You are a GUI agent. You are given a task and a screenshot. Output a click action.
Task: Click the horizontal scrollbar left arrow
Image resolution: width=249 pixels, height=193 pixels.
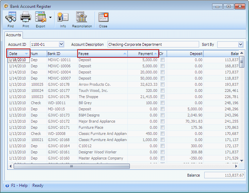tap(11, 166)
